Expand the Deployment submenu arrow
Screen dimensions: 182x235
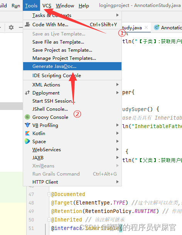pyautogui.click(x=118, y=93)
